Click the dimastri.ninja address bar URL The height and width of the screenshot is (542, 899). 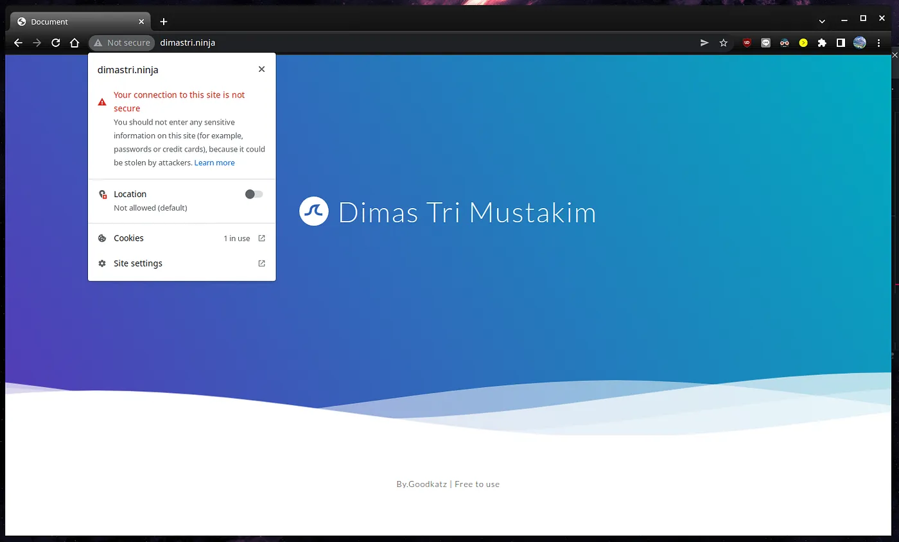[188, 43]
